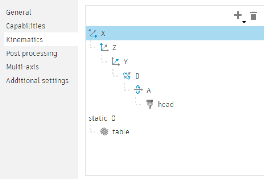The height and width of the screenshot is (179, 268).
Task: Click the head spindle icon
Action: tap(150, 104)
